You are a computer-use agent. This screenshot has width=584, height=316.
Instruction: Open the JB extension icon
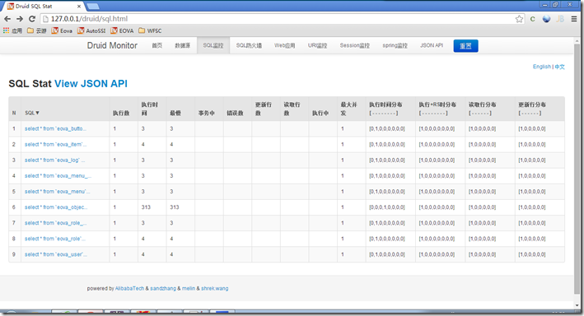pos(560,19)
